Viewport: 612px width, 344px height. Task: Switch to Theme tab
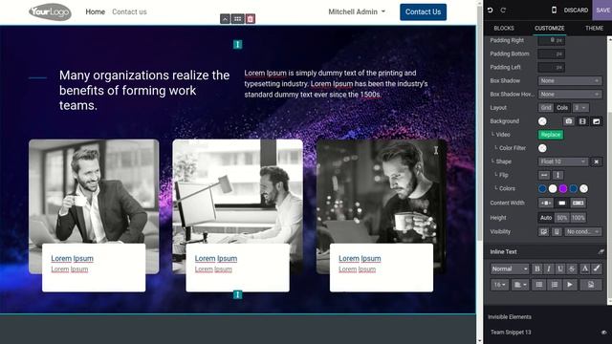(x=594, y=28)
